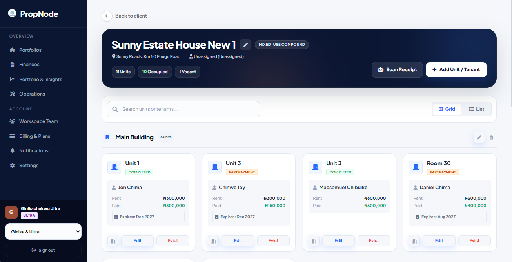Click the MIXED-USE COMPOUND tag
Image resolution: width=512 pixels, height=262 pixels.
tap(282, 45)
